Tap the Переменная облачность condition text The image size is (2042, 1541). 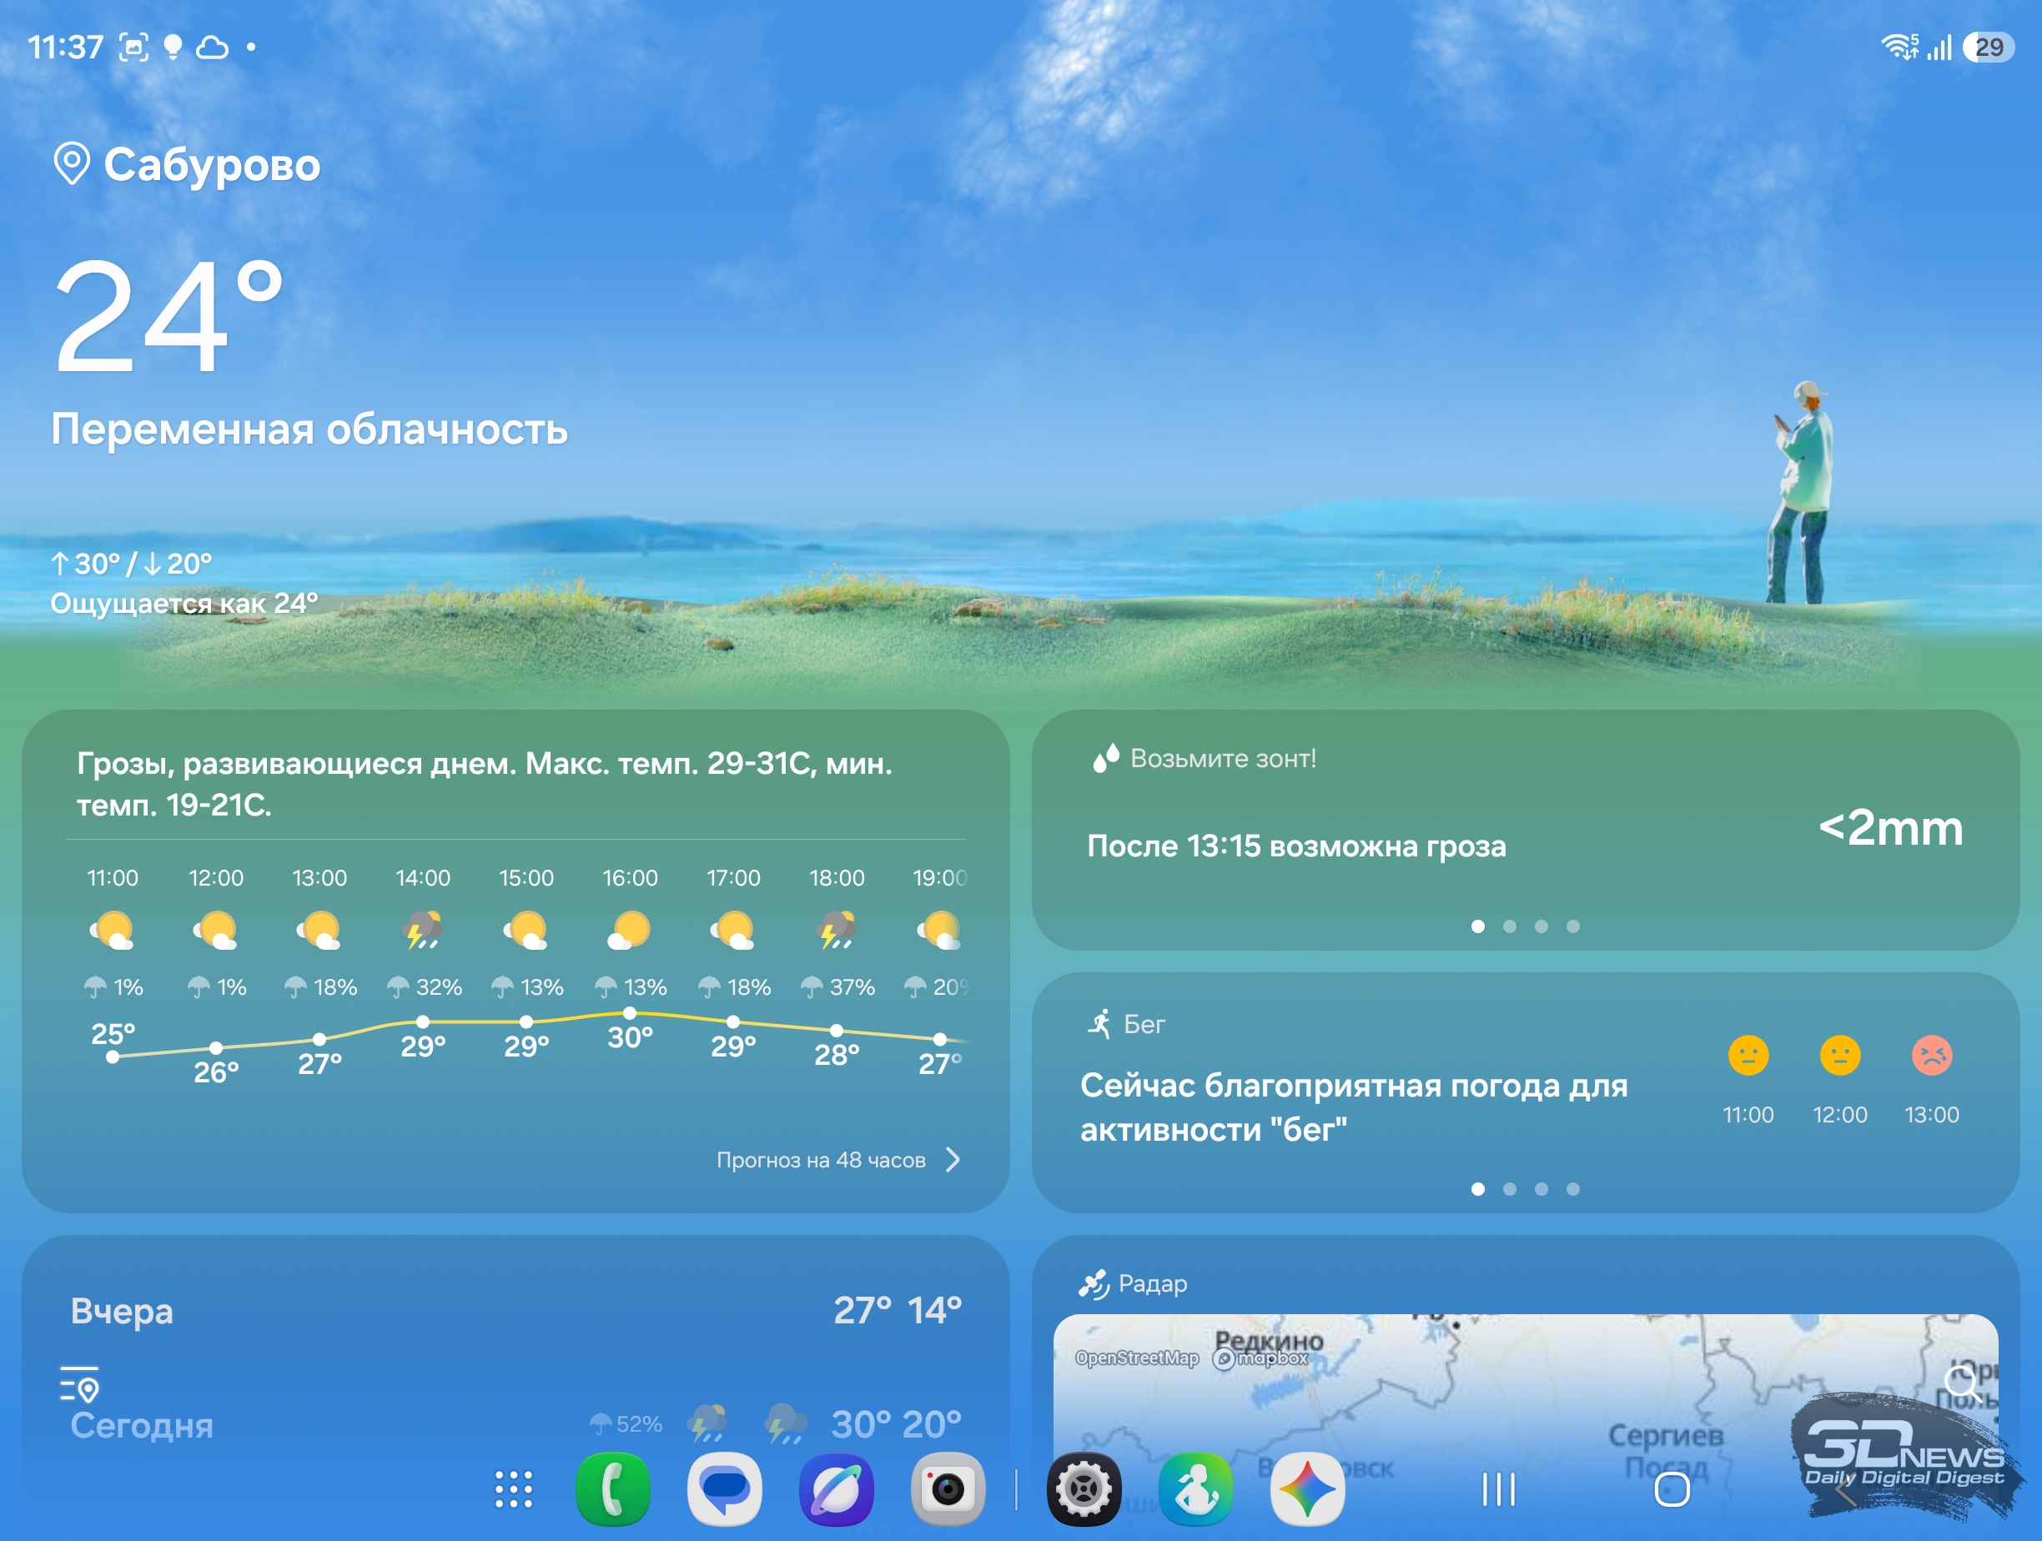(x=309, y=429)
